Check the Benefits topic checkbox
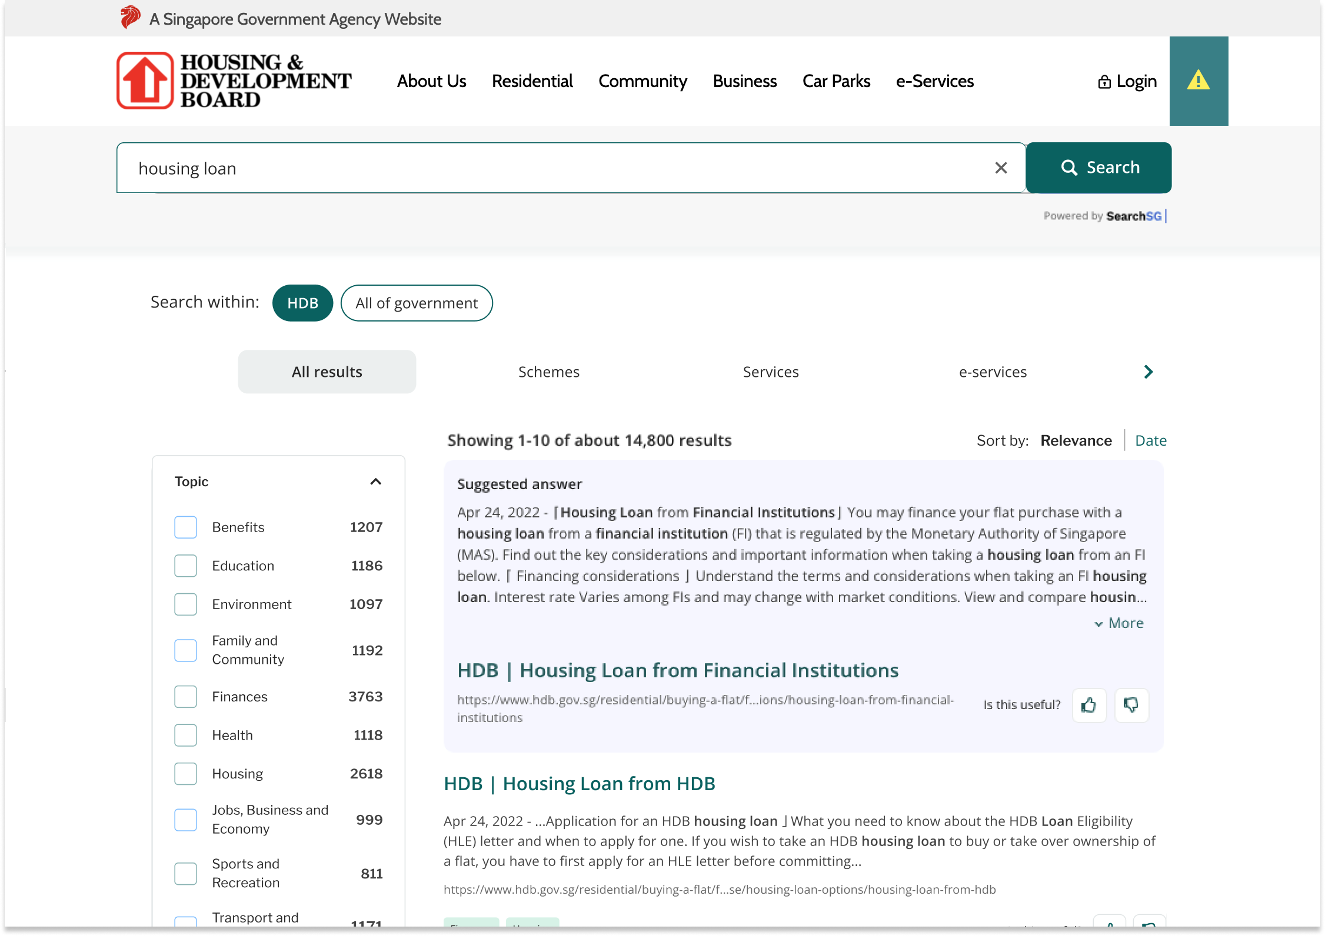 [x=185, y=527]
